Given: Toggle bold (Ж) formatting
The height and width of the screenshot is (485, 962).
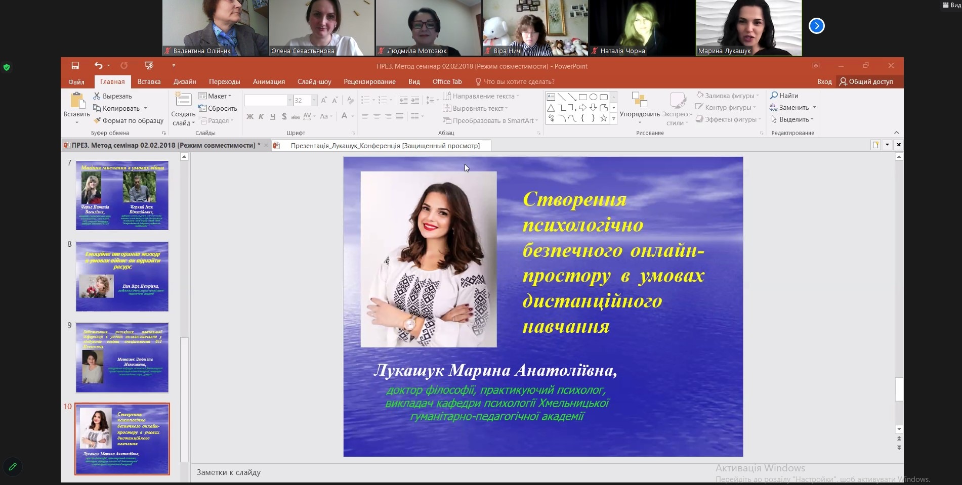Looking at the screenshot, I should [250, 117].
